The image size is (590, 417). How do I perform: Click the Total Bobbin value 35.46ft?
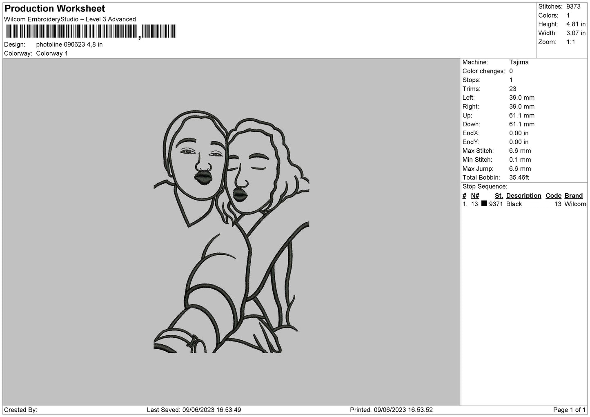point(519,178)
